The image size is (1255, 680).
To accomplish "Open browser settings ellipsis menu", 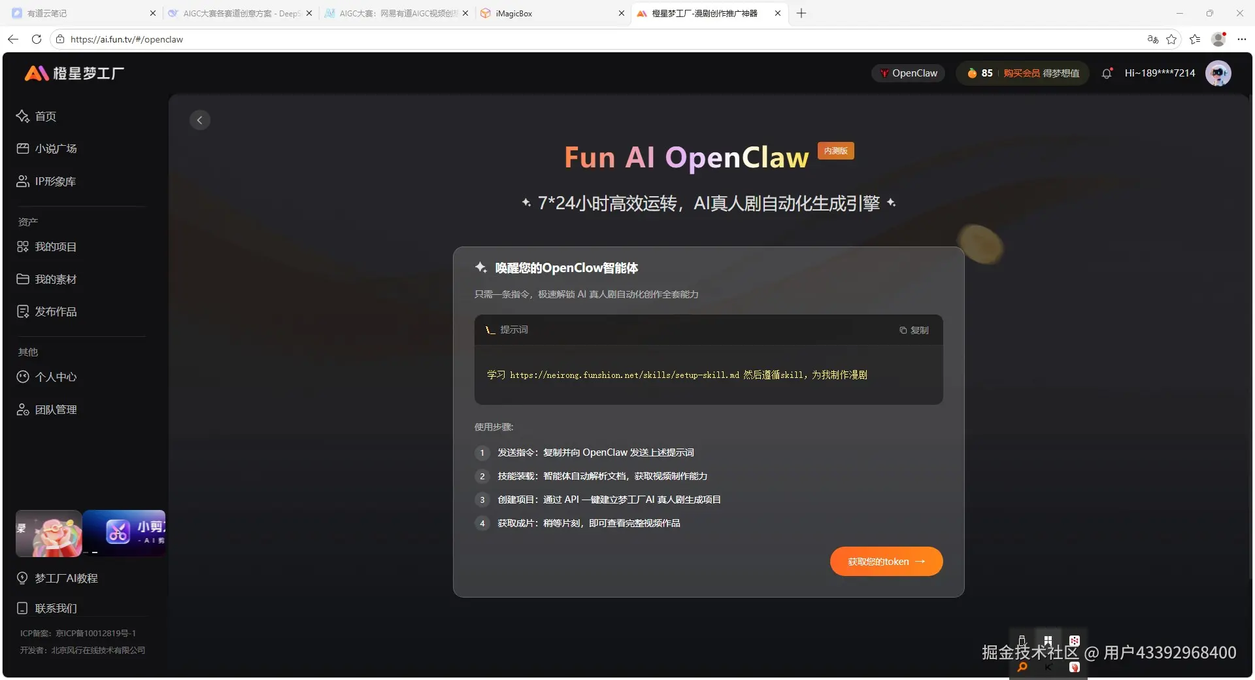I will coord(1242,39).
